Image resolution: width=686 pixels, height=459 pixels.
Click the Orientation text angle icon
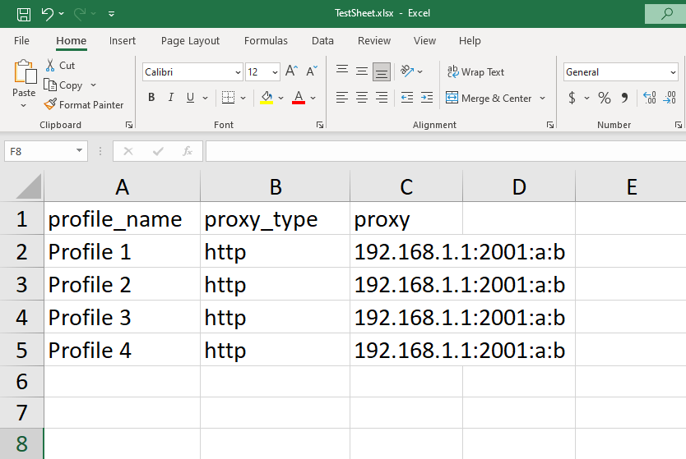tap(407, 71)
